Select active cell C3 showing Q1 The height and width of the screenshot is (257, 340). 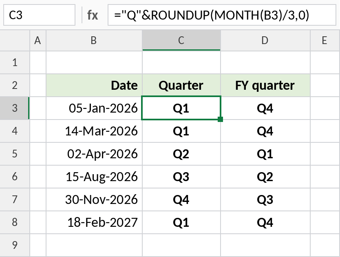point(181,108)
